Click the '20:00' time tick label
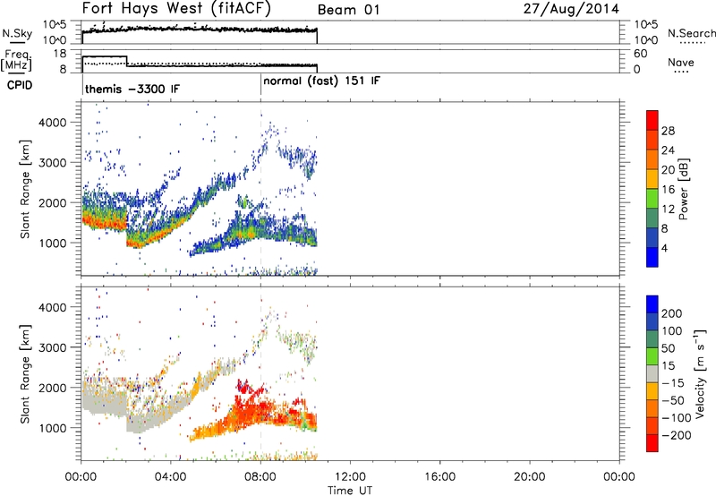The width and height of the screenshot is (716, 496). (529, 477)
